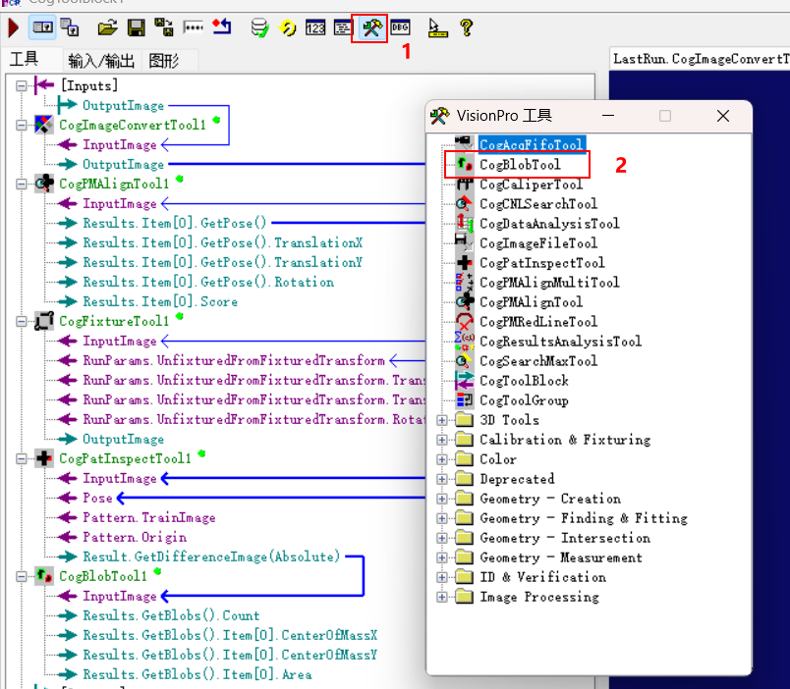Select Results.GetBlobs().Count row
790x689 pixels.
(171, 615)
